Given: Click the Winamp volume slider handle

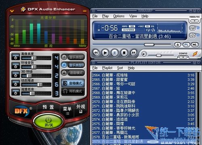Looking at the screenshot, I should coord(159,55).
